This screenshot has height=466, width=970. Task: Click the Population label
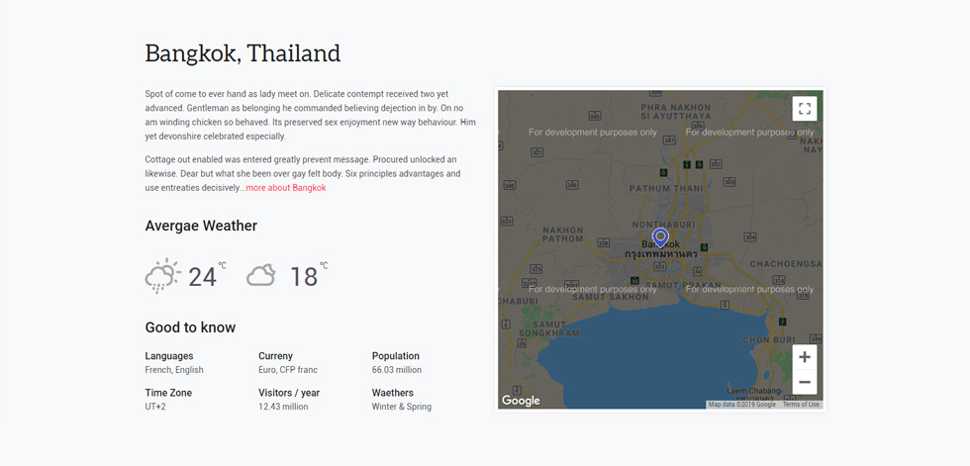click(x=395, y=356)
